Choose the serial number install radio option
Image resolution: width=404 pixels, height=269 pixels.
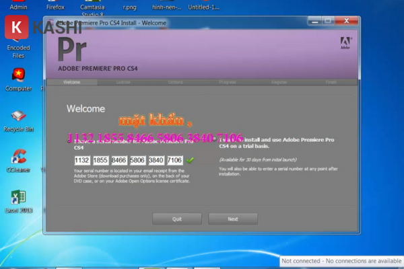click(69, 141)
